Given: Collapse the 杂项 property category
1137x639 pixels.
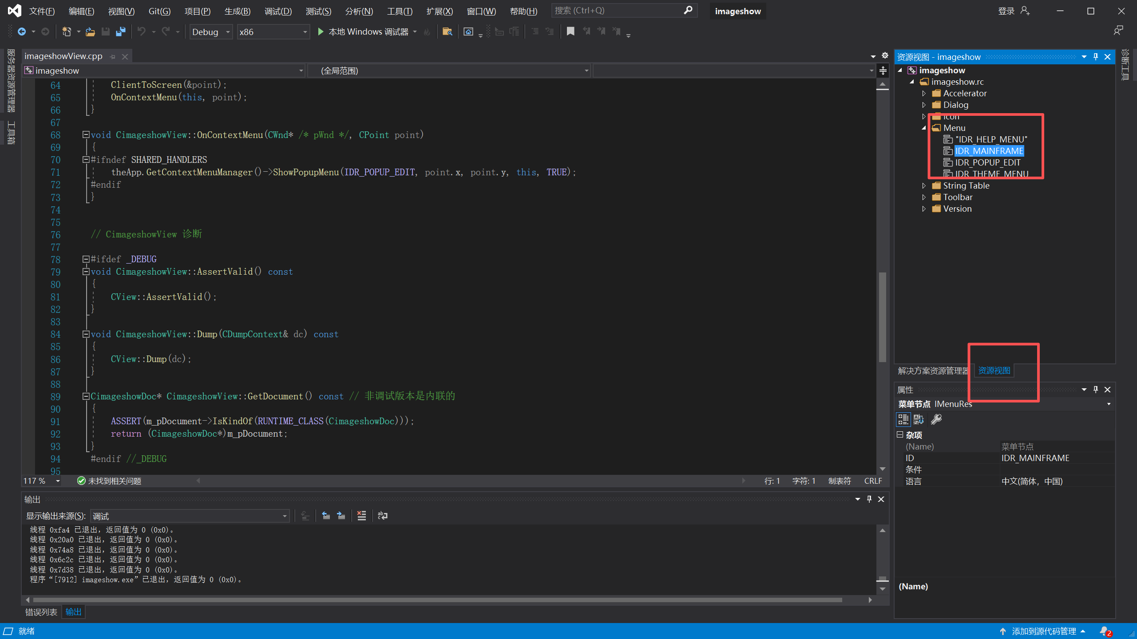Looking at the screenshot, I should pos(900,435).
